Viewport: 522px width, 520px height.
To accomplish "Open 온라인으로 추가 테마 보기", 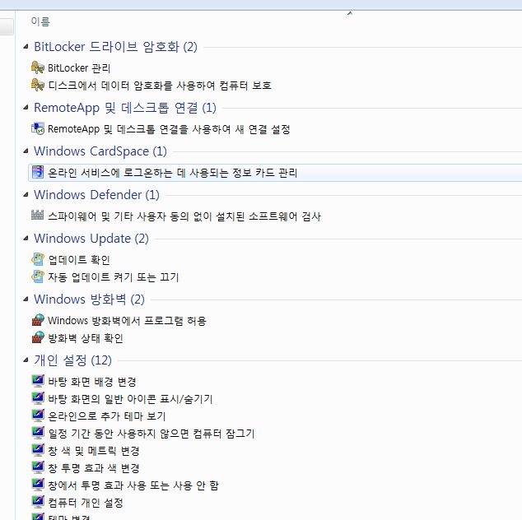I will [107, 416].
